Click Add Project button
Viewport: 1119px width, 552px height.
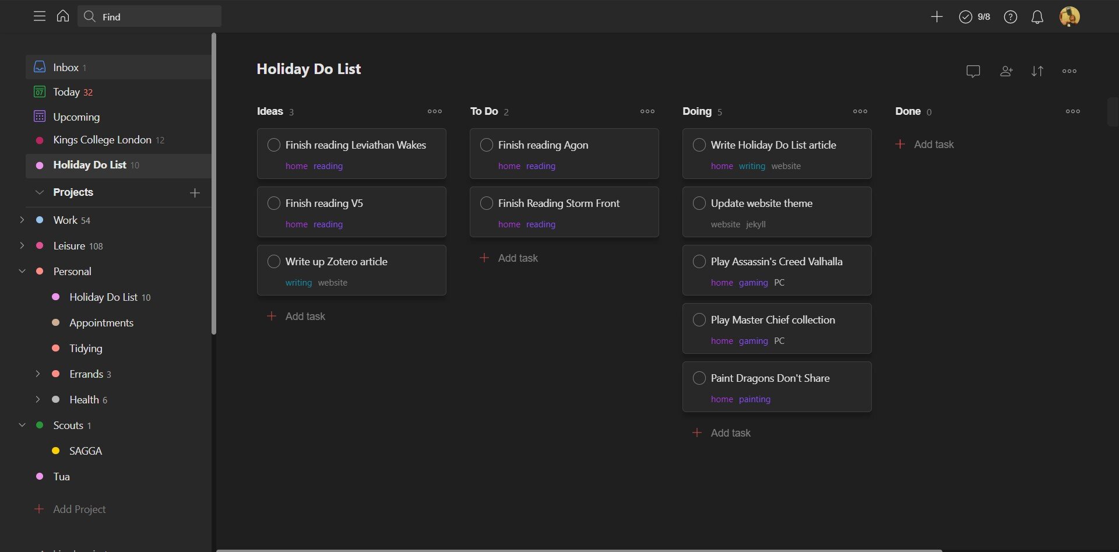click(71, 509)
